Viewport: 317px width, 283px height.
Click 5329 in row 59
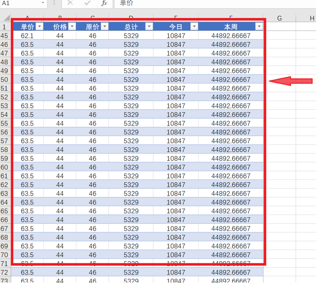(x=131, y=158)
